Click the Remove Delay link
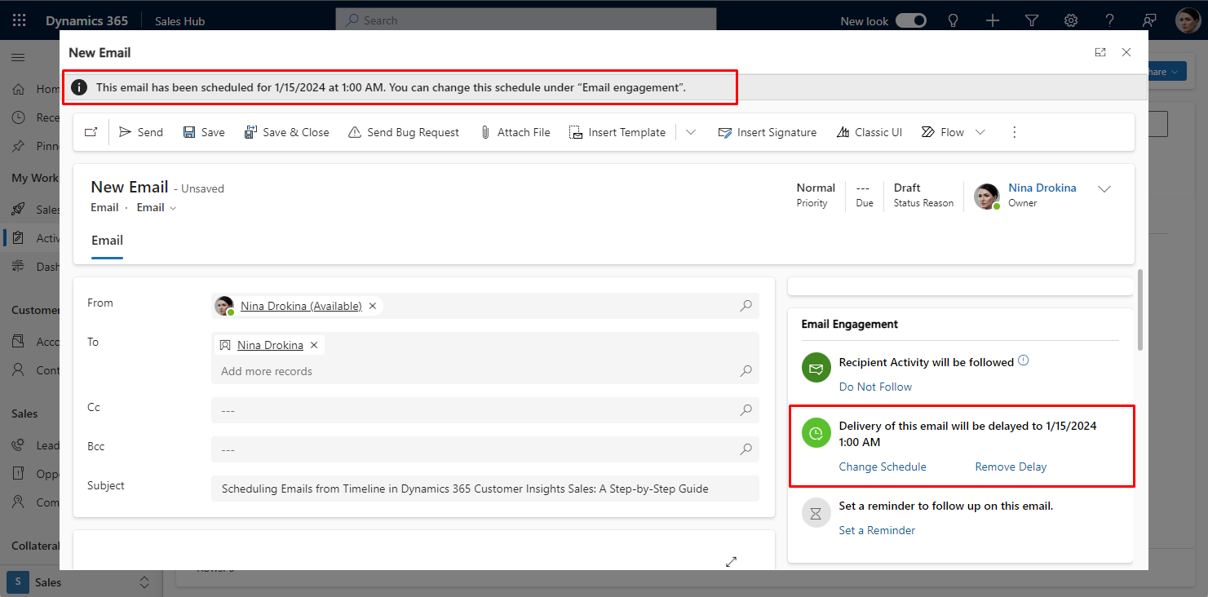Image resolution: width=1208 pixels, height=597 pixels. click(1011, 467)
